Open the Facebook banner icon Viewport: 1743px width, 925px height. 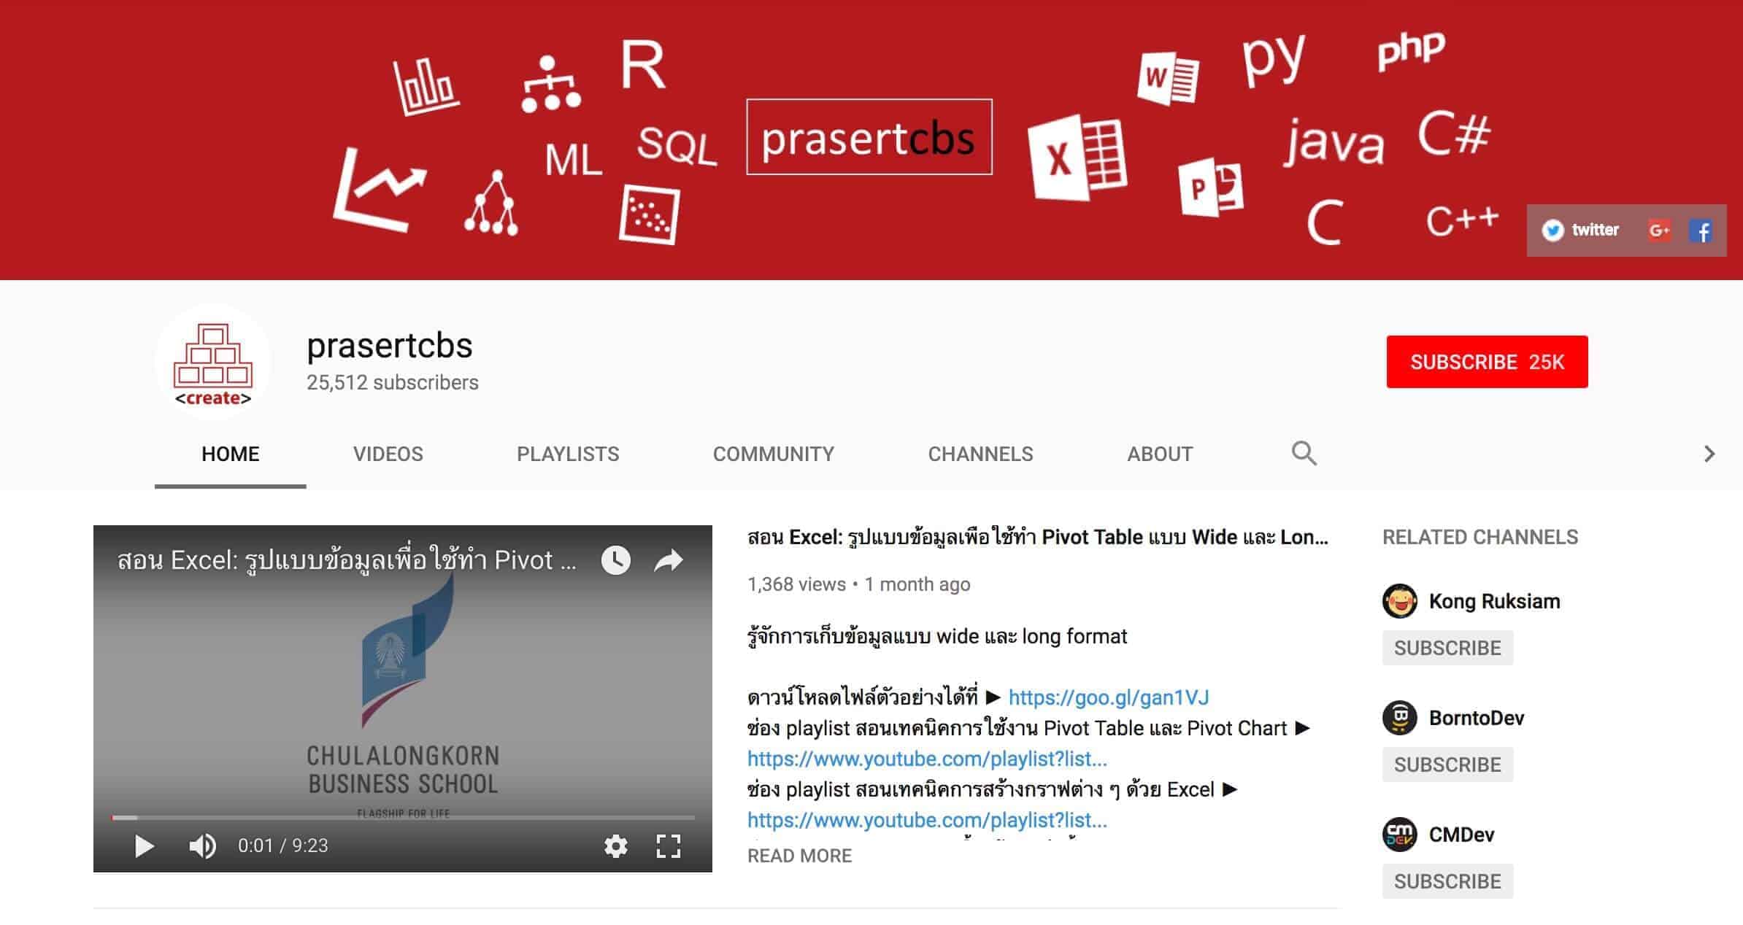[1701, 231]
